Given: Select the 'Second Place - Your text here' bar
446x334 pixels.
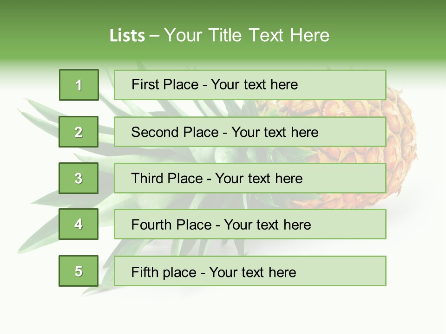Looking at the screenshot, I should [250, 132].
